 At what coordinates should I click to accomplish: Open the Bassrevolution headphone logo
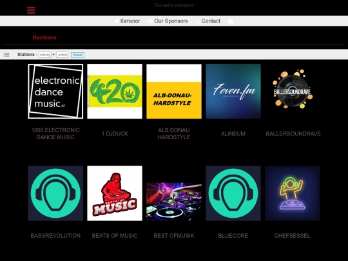coord(55,193)
